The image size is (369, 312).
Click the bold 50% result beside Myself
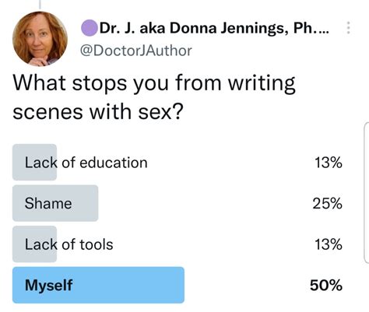pyautogui.click(x=326, y=286)
